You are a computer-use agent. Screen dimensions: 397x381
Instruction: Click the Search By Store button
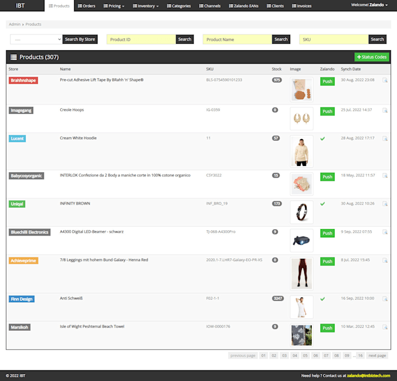(x=80, y=39)
